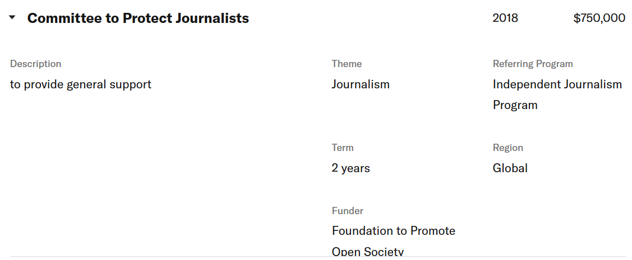Click the Theme label
Viewport: 632px width, 260px height.
point(347,64)
